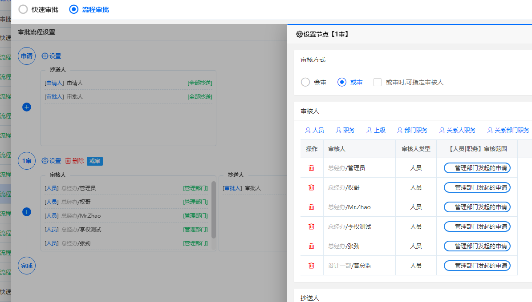Click 全部抄送 for 审批人 row

200,97
